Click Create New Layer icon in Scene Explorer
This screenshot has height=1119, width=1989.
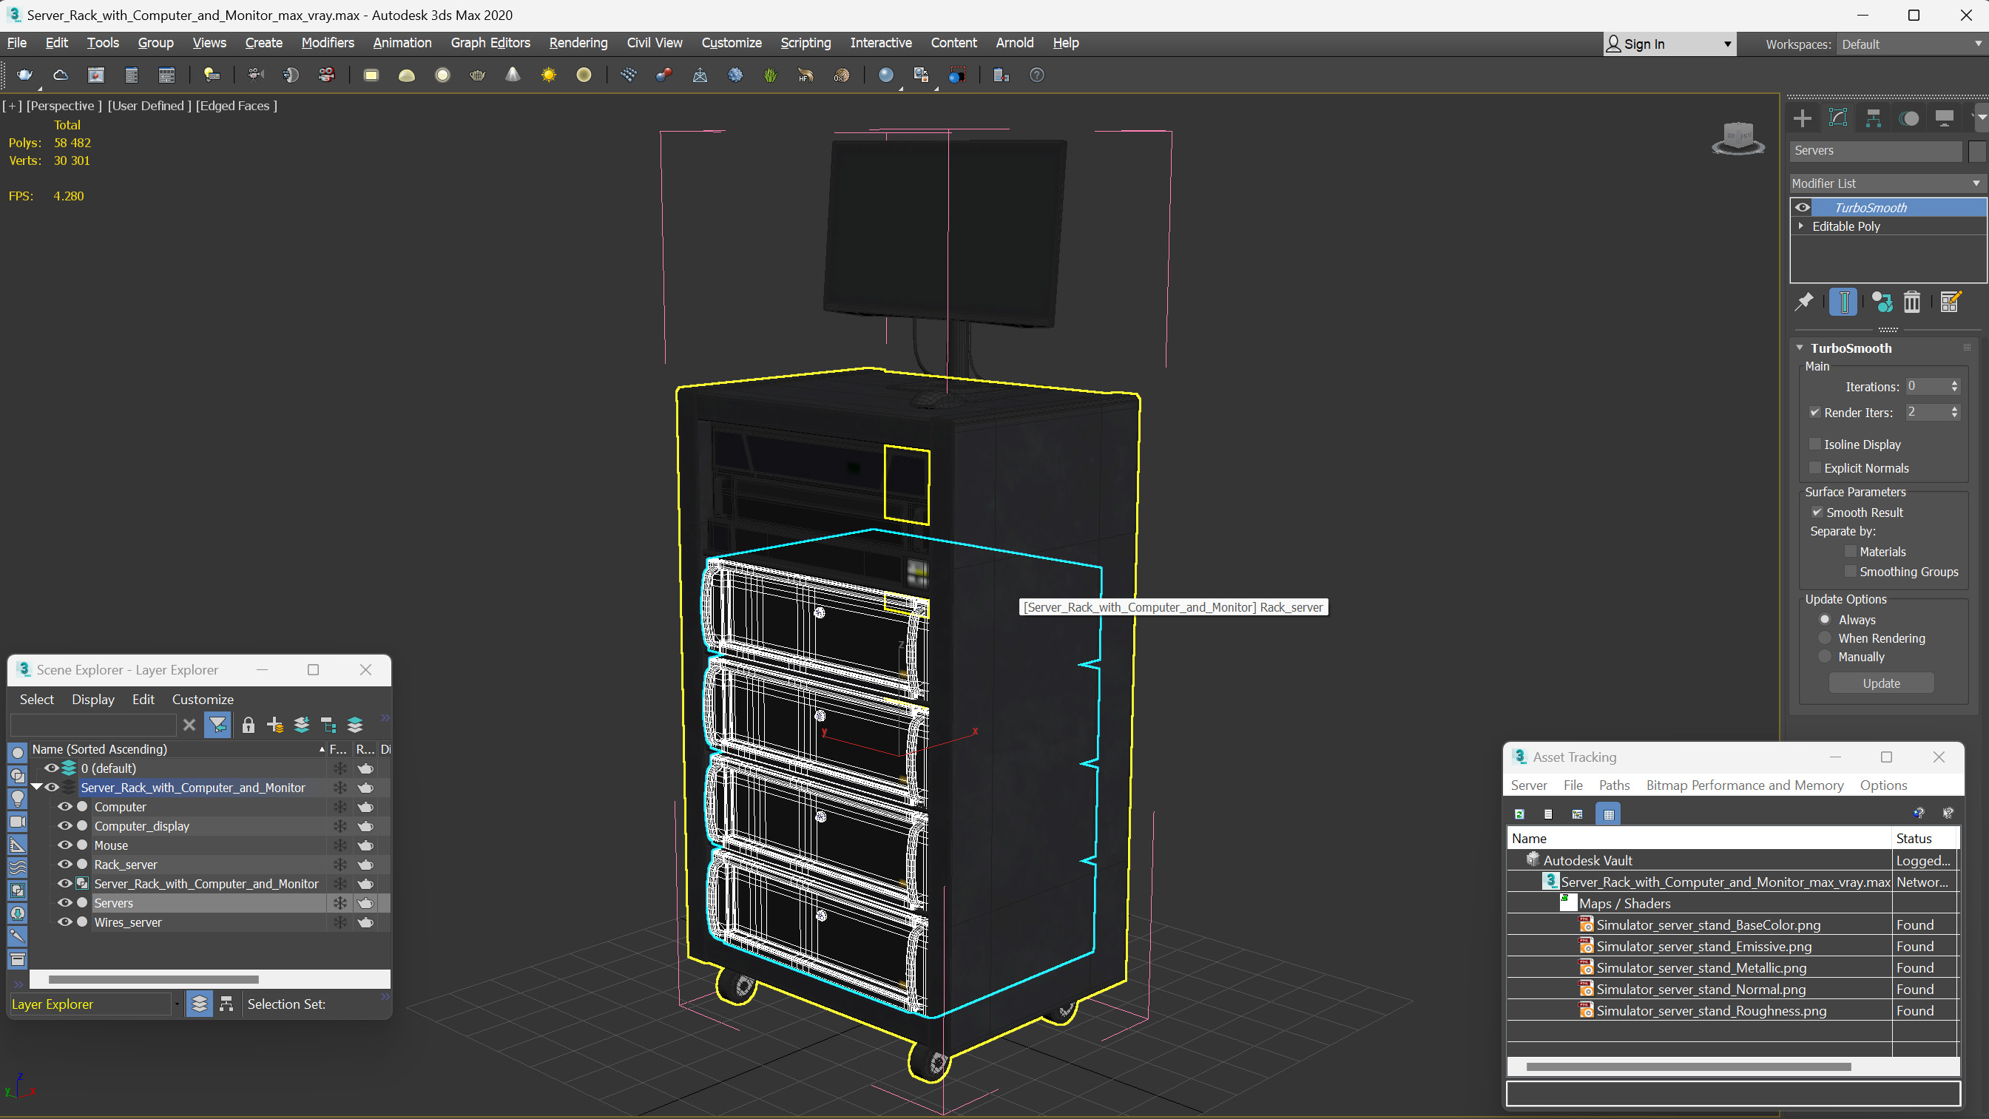point(275,725)
